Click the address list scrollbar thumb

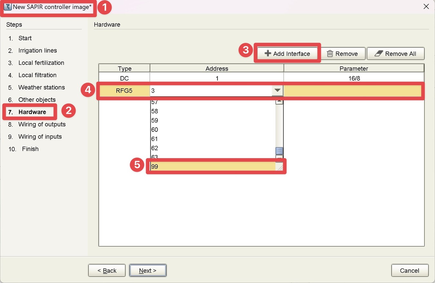279,151
